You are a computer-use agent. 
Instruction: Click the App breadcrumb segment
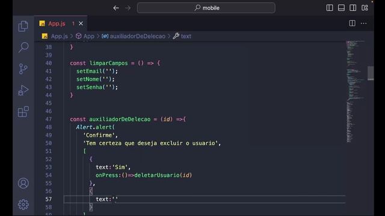pyautogui.click(x=88, y=36)
